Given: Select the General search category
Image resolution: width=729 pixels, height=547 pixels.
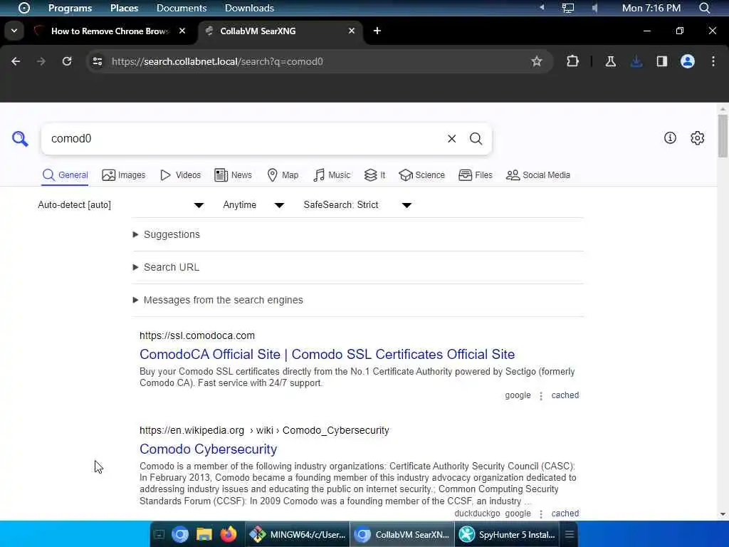Looking at the screenshot, I should [x=65, y=175].
